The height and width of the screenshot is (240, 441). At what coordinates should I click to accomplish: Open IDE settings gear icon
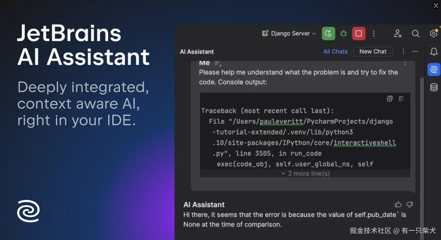(434, 33)
